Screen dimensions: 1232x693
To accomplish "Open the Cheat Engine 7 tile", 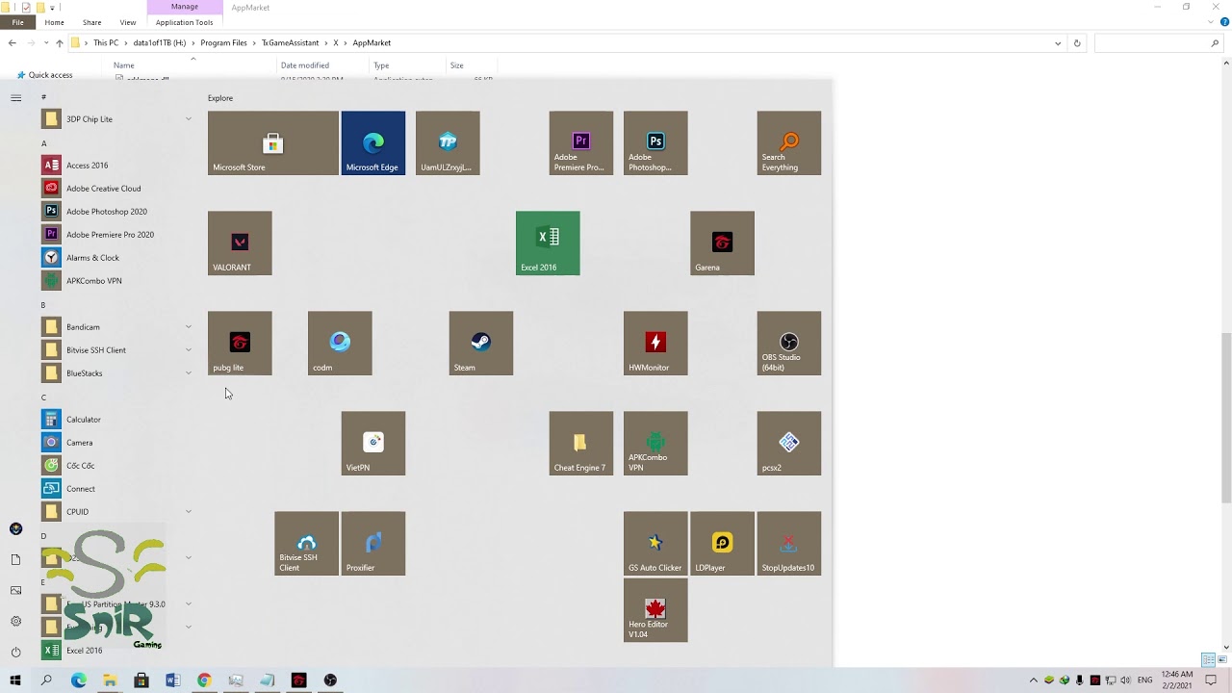I will coord(581,444).
